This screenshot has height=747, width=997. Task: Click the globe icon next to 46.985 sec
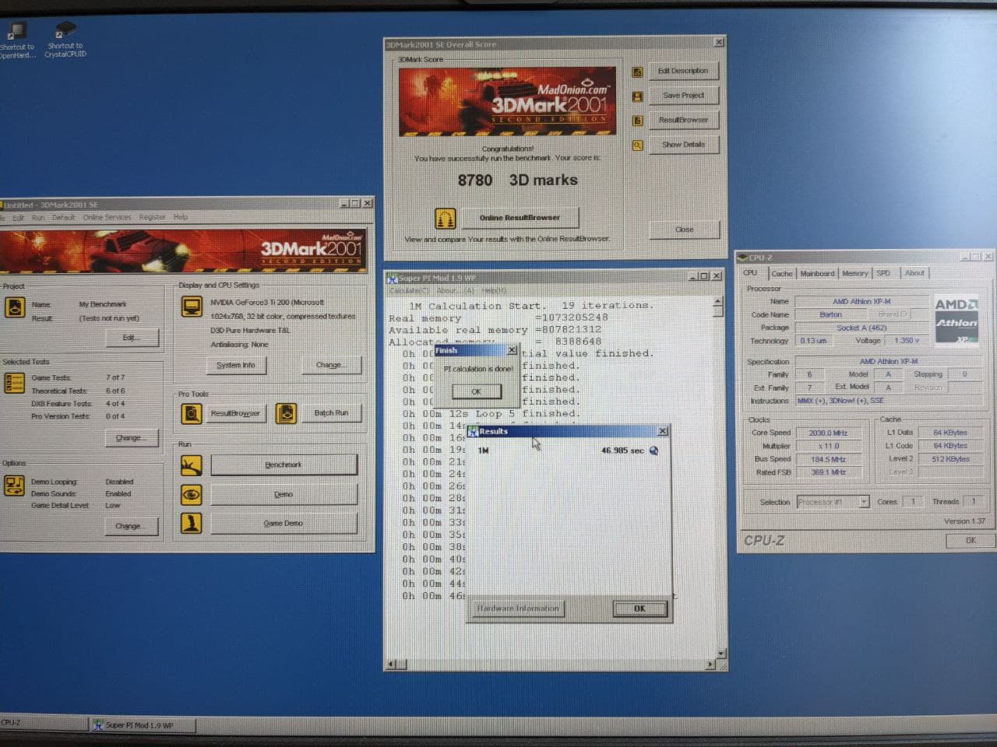pos(654,451)
